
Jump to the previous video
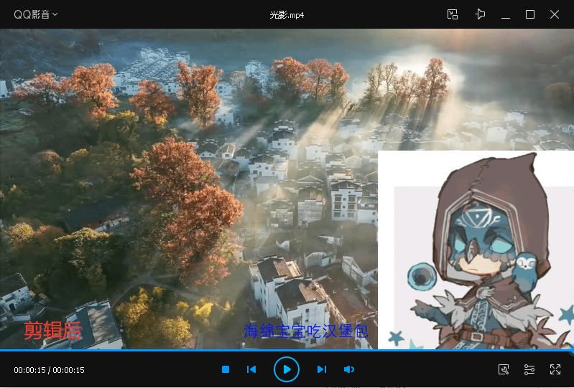pyautogui.click(x=251, y=370)
